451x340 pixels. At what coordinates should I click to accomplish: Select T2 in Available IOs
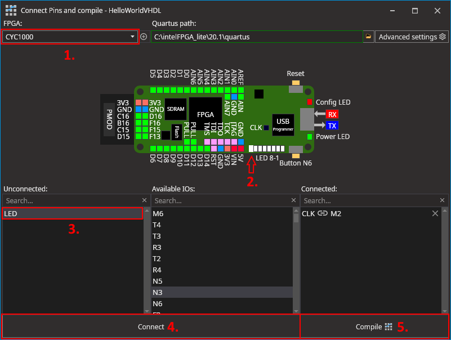coord(222,258)
